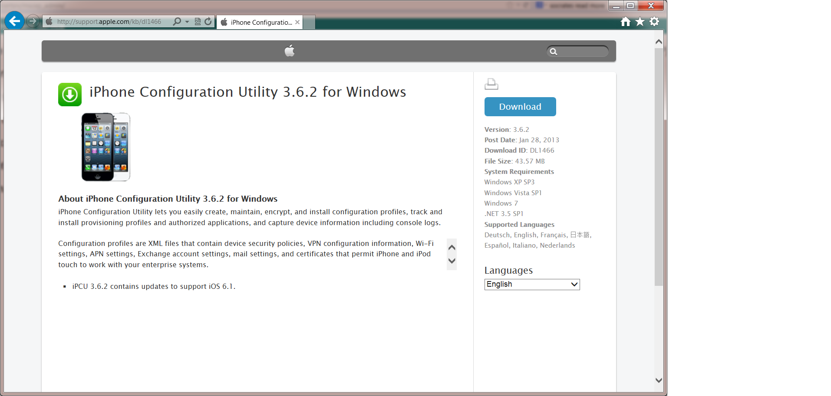Click the page scrollbar down arrow
The height and width of the screenshot is (396, 831).
click(x=659, y=380)
